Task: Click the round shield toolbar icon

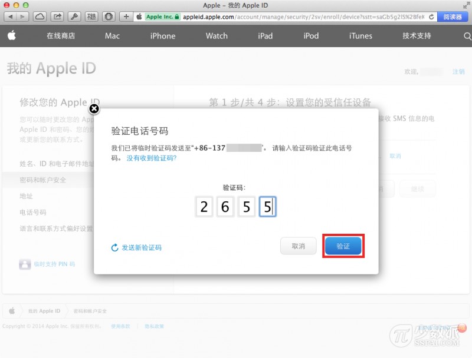Action: [x=109, y=17]
